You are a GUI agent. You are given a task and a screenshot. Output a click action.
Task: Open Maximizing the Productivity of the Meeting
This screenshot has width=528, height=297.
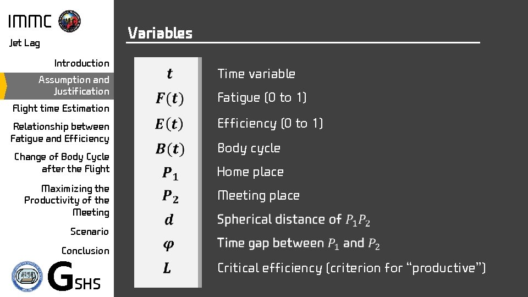point(67,200)
